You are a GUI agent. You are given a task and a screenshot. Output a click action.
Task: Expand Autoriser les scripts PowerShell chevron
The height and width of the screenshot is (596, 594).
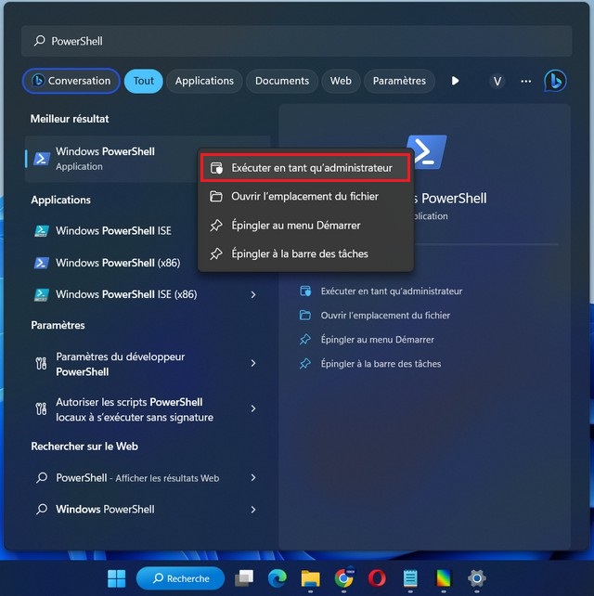(x=253, y=408)
